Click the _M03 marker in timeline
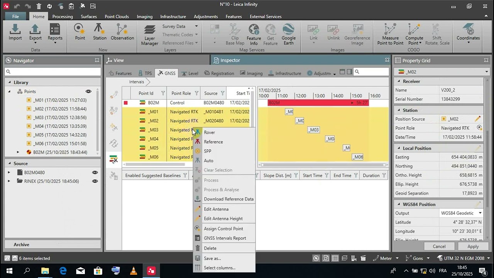 point(313,130)
